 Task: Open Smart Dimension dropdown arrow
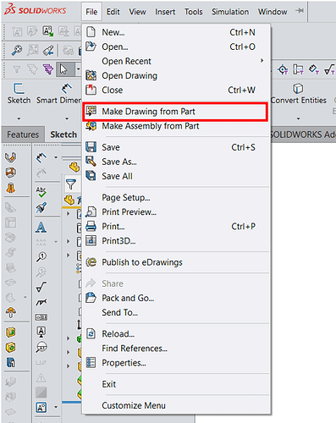tap(67, 118)
